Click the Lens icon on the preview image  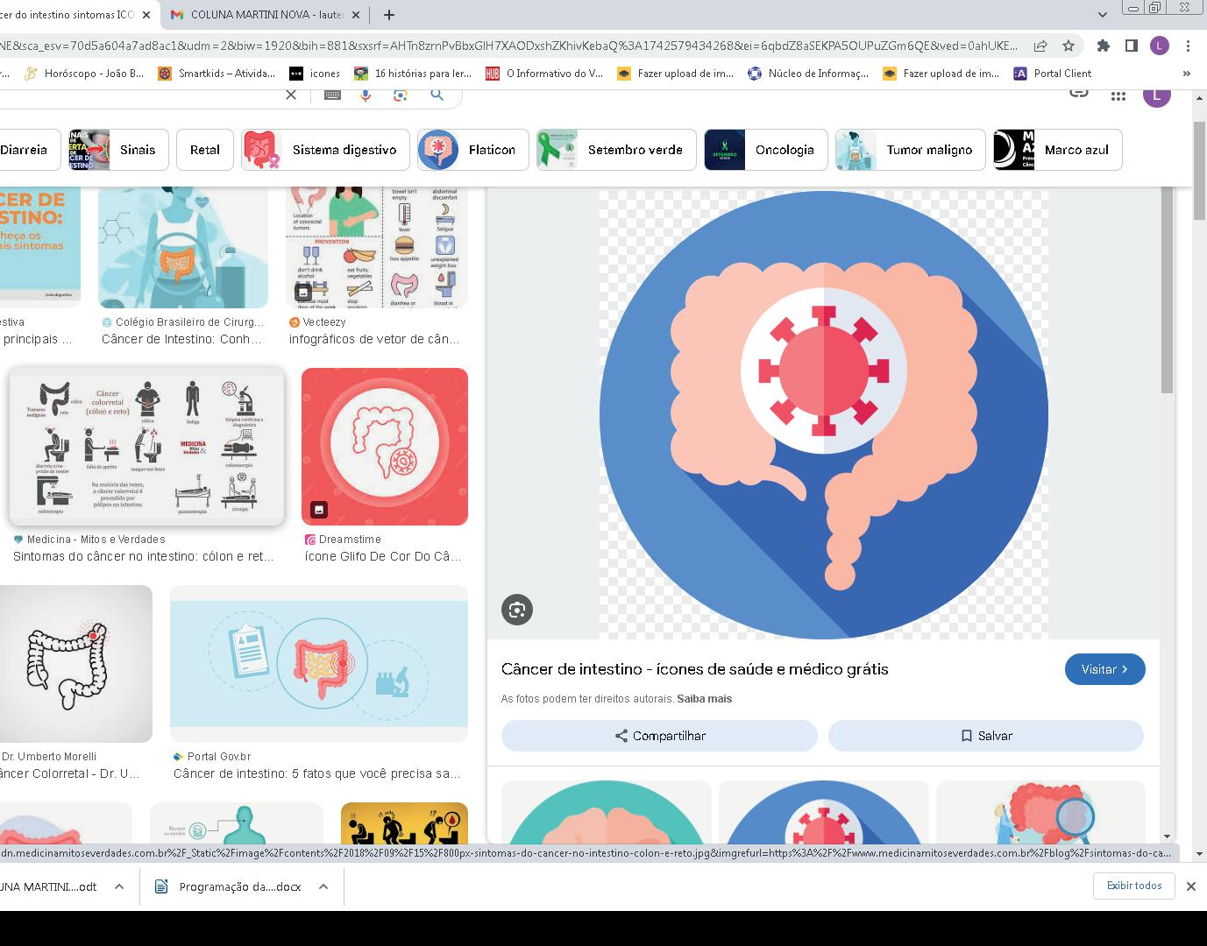517,610
